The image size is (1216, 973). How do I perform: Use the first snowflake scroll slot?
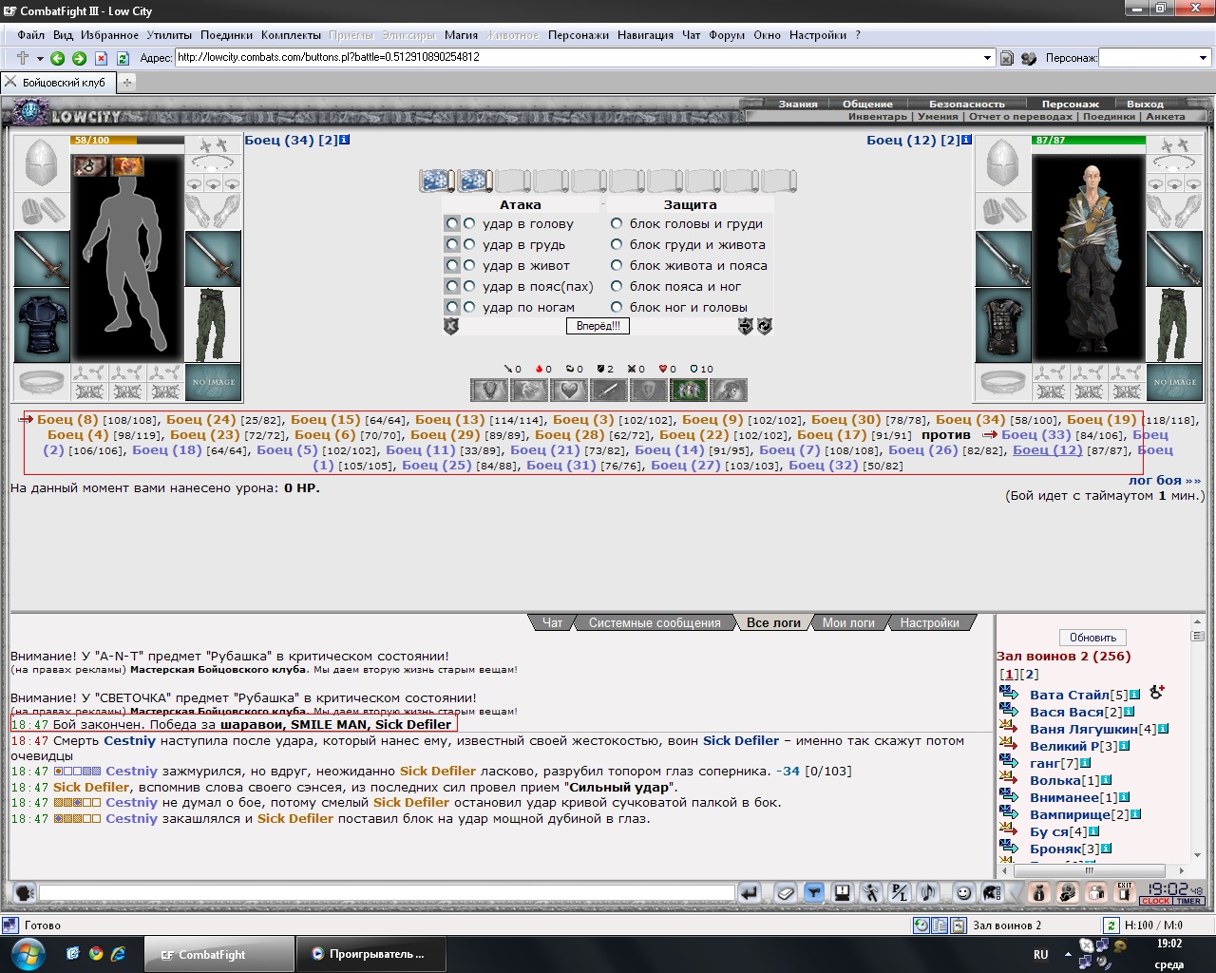436,181
